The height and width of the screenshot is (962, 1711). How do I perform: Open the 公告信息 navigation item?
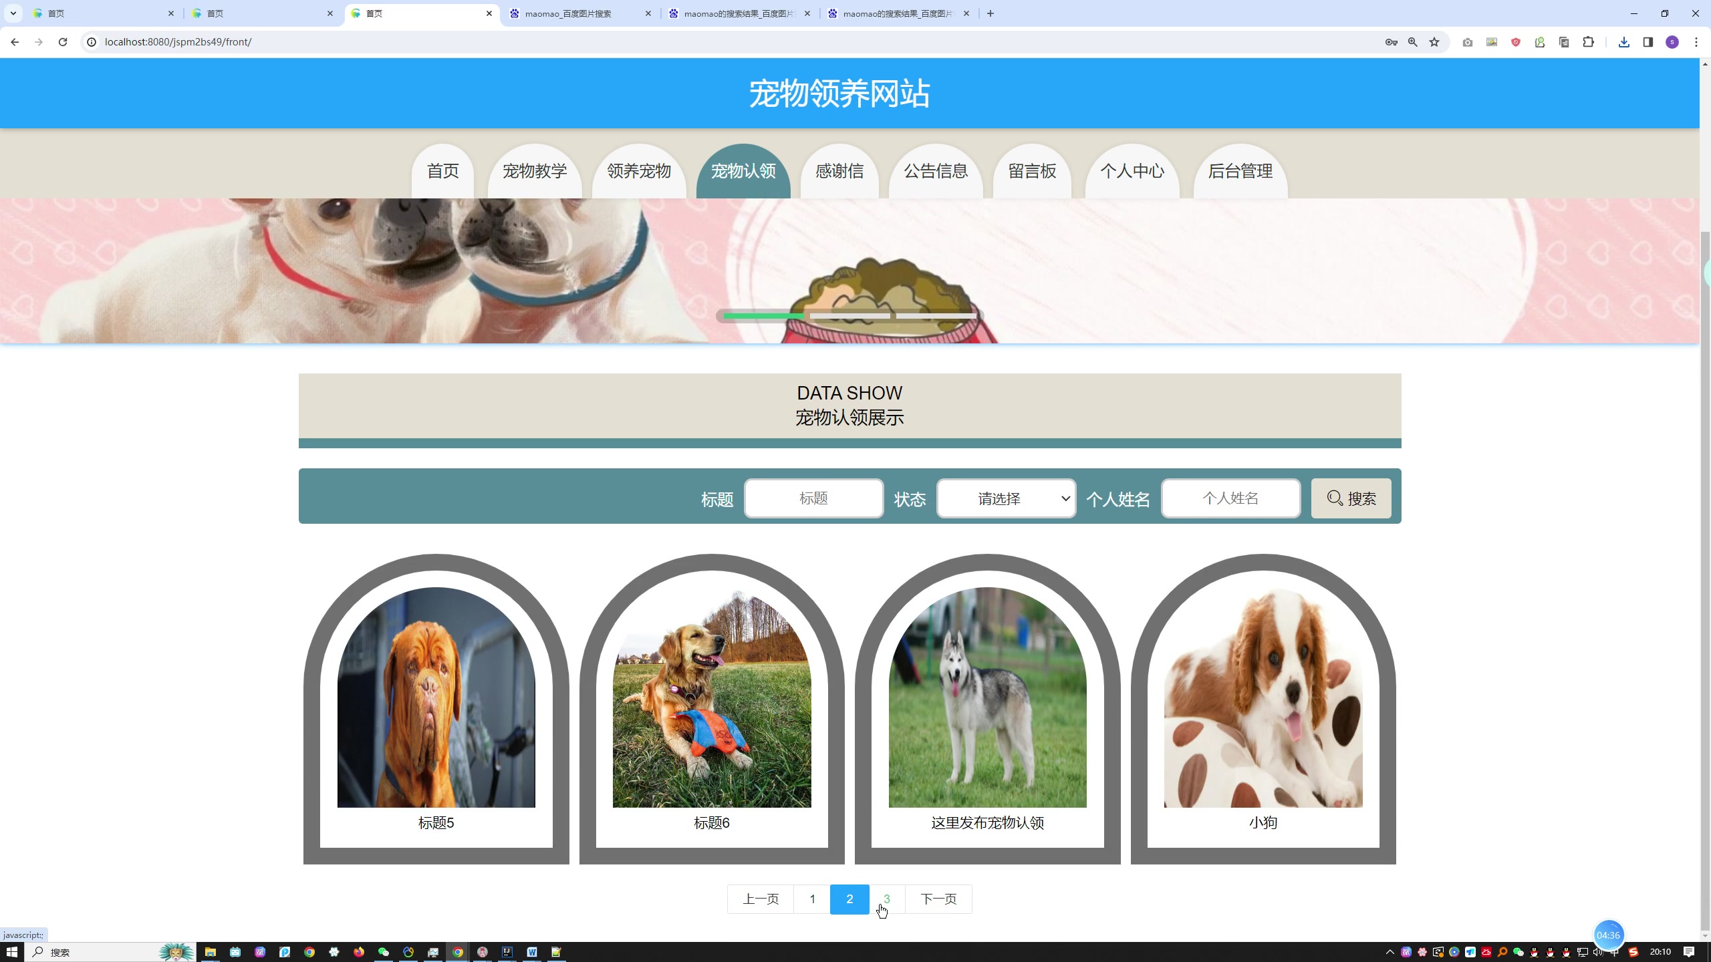coord(936,171)
